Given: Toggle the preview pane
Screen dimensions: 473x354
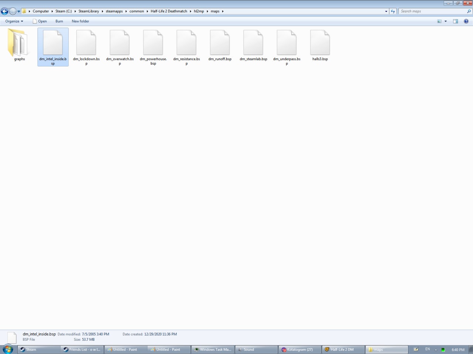Looking at the screenshot, I should coord(456,21).
